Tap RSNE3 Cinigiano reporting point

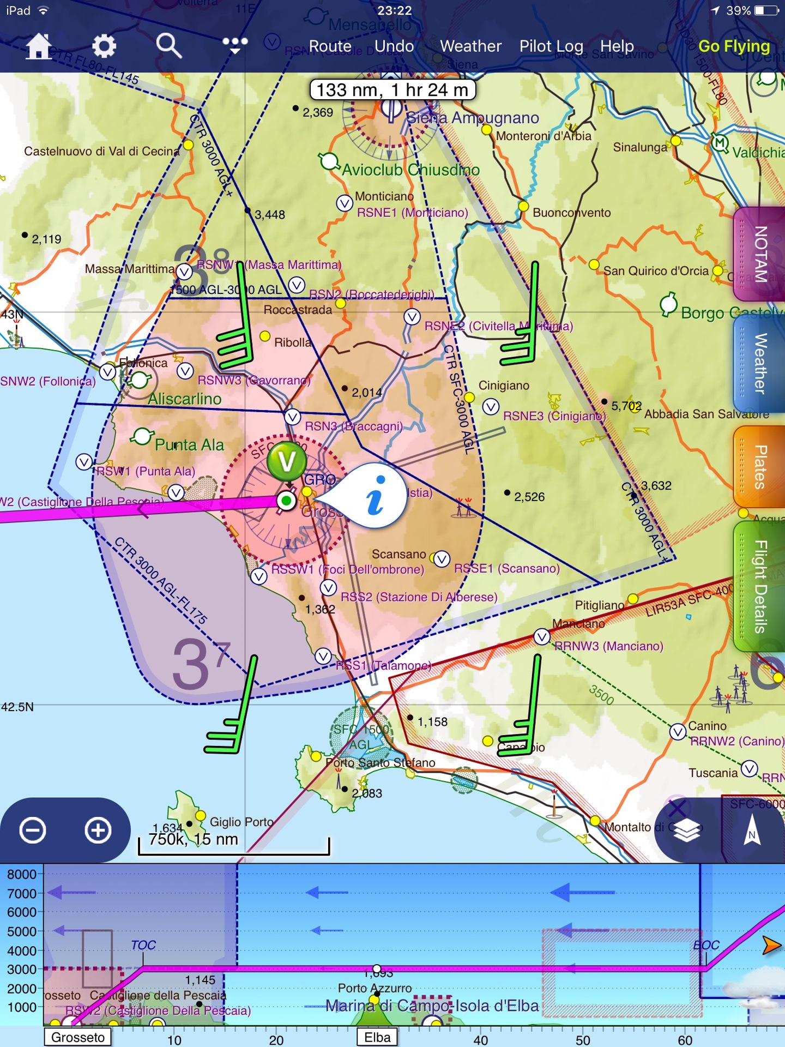(491, 406)
